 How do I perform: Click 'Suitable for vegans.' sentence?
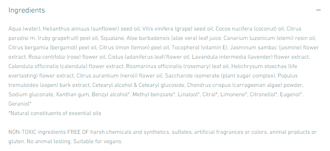tap(98, 142)
